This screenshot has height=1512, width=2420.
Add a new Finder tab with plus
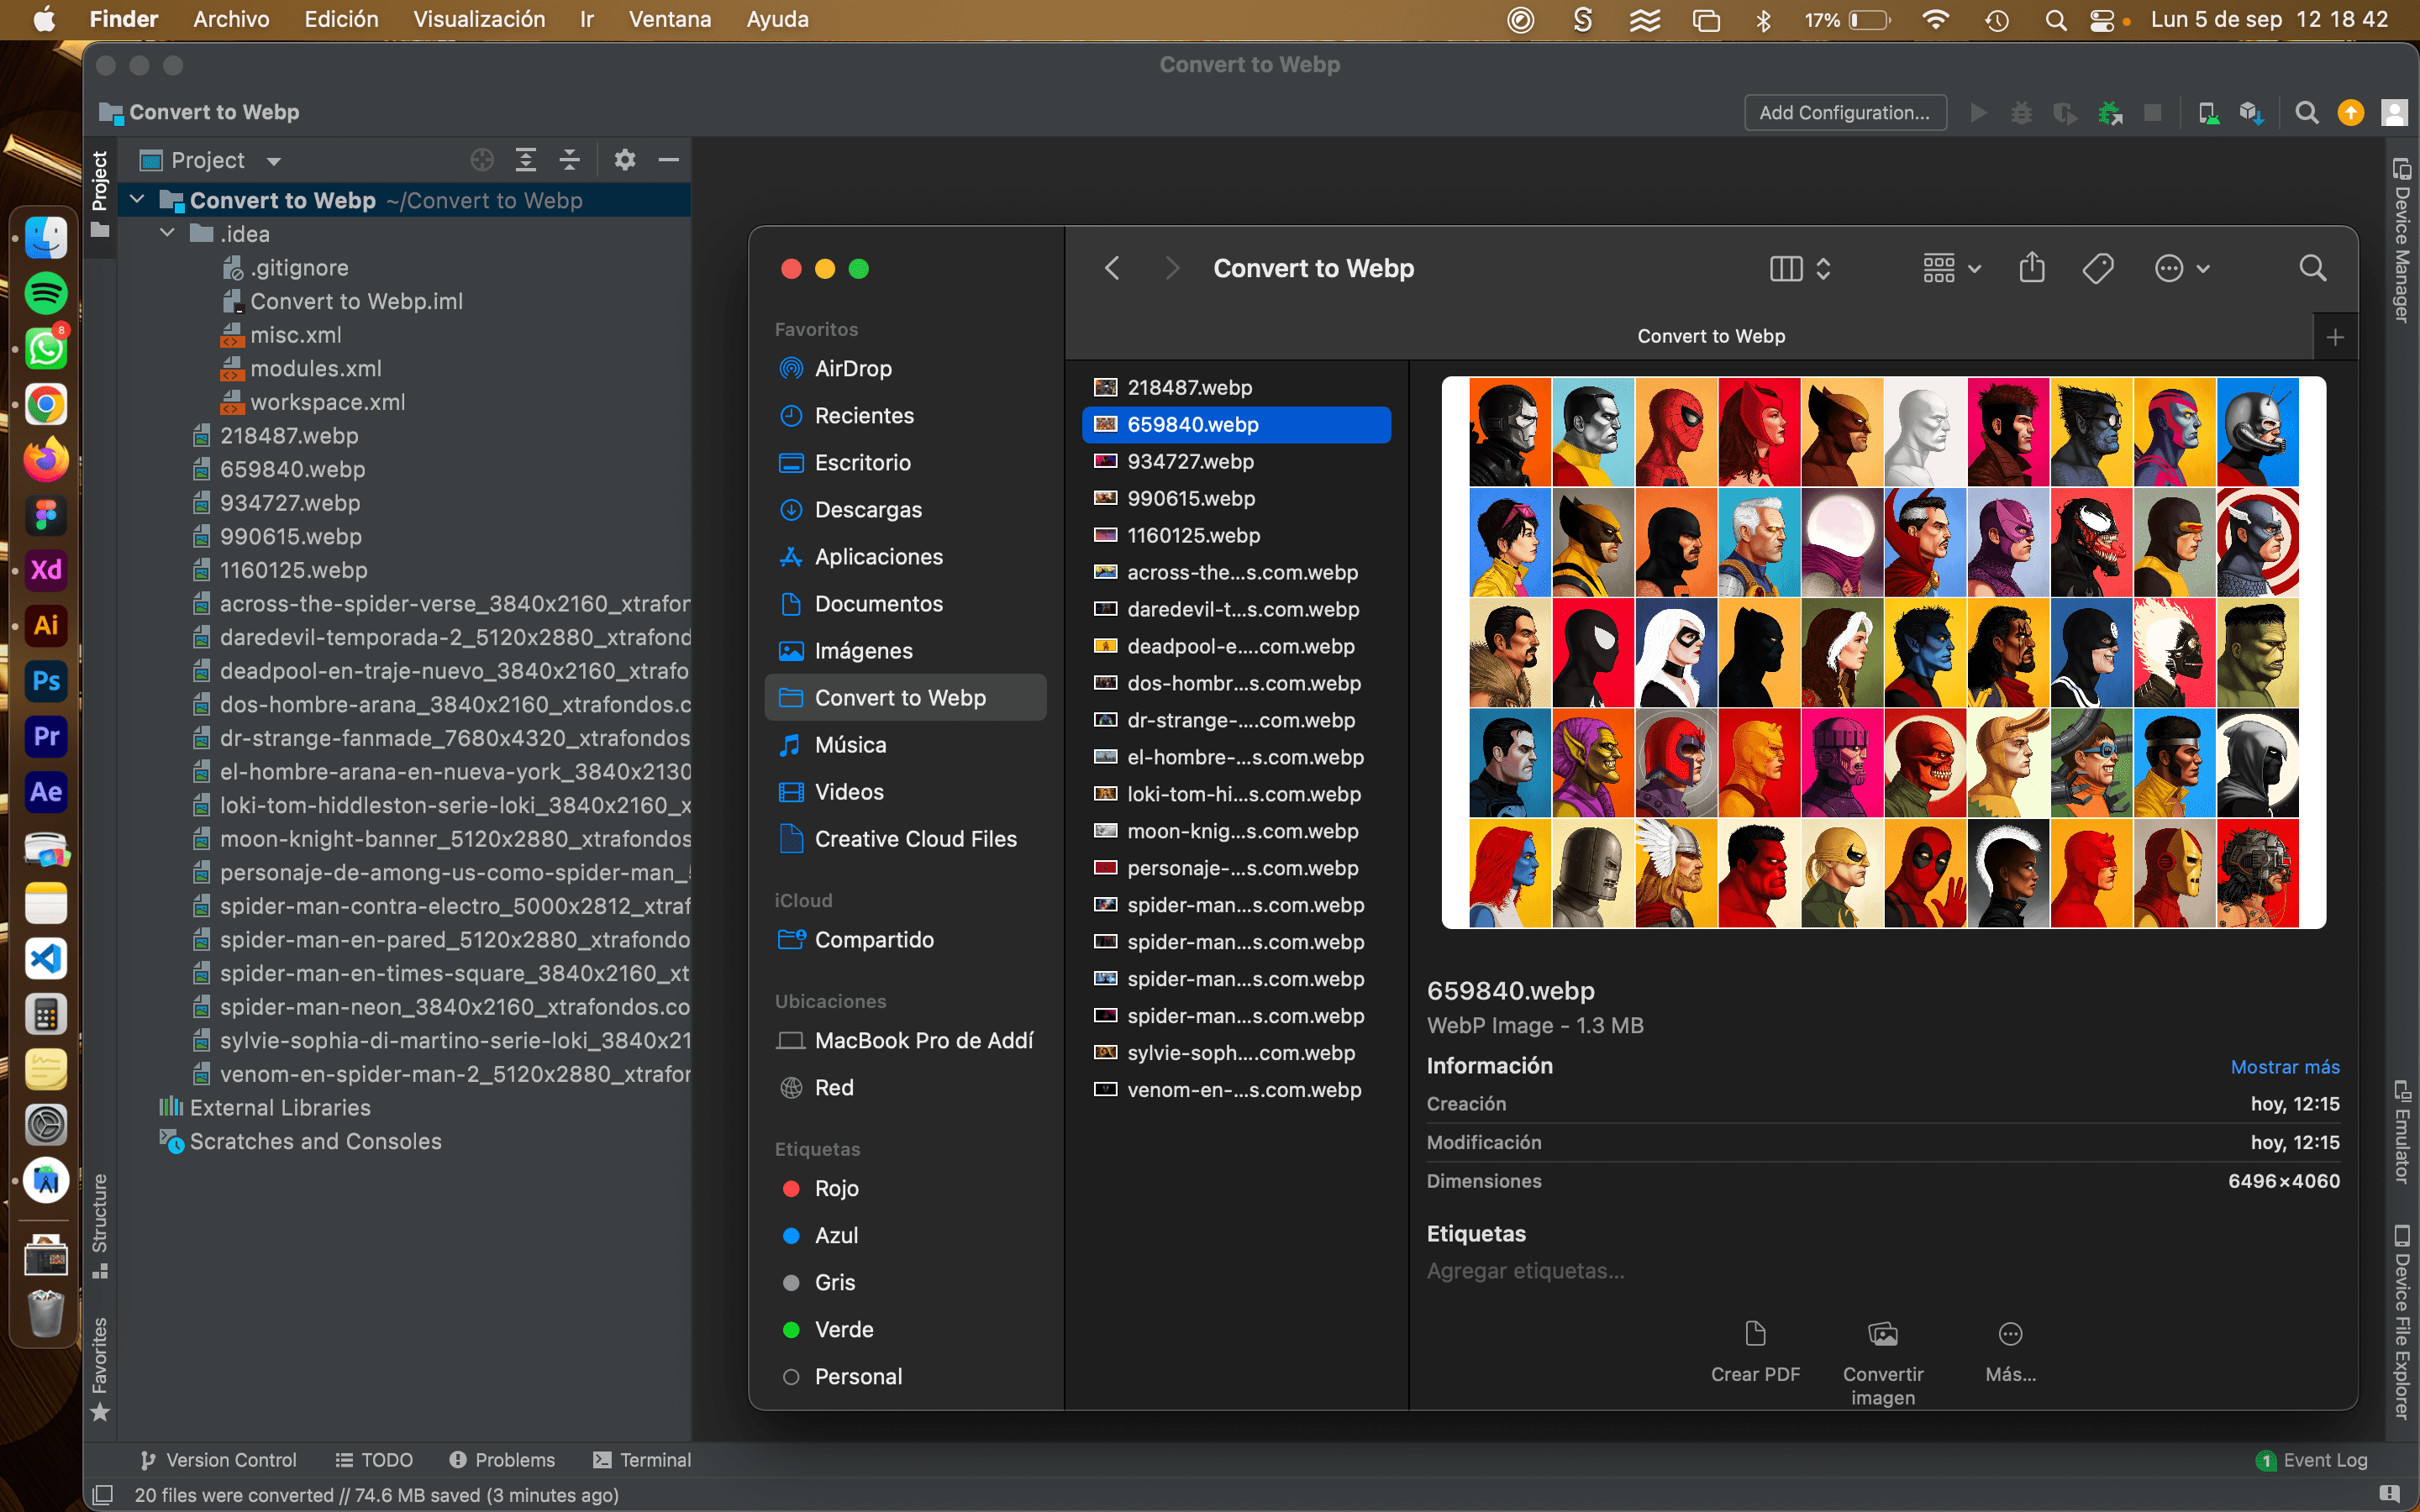2335,337
